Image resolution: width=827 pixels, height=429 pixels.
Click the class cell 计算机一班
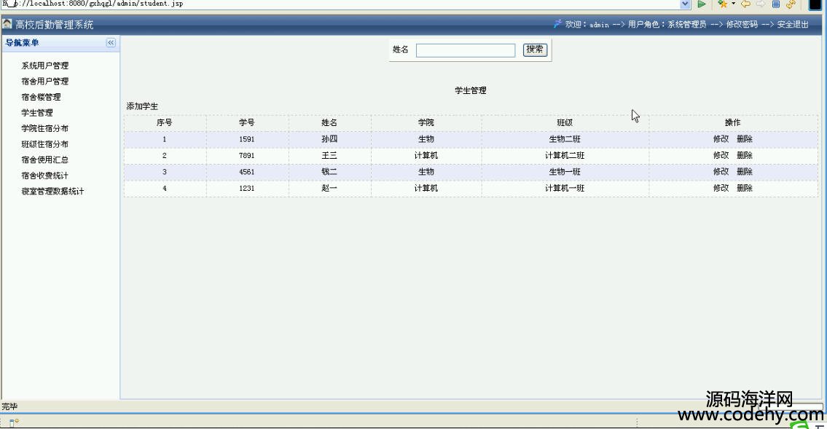click(565, 188)
